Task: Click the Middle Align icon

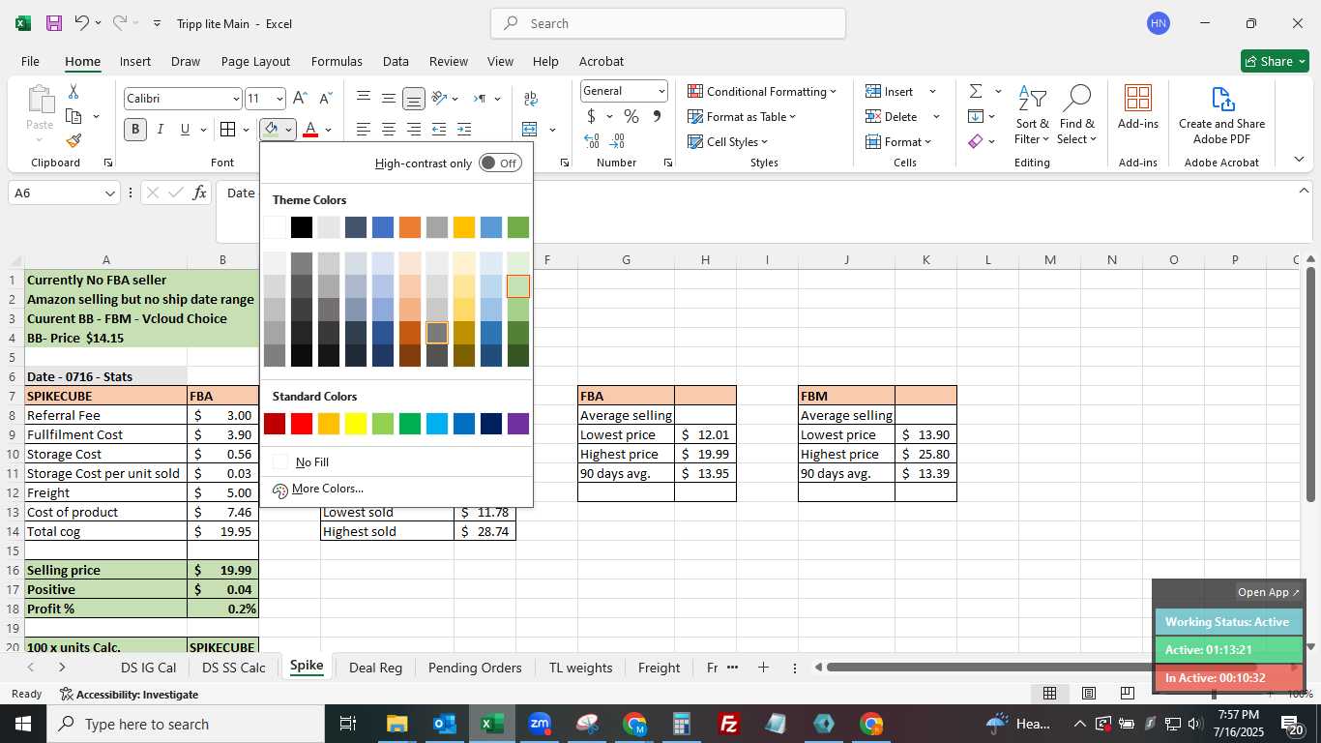Action: [388, 98]
